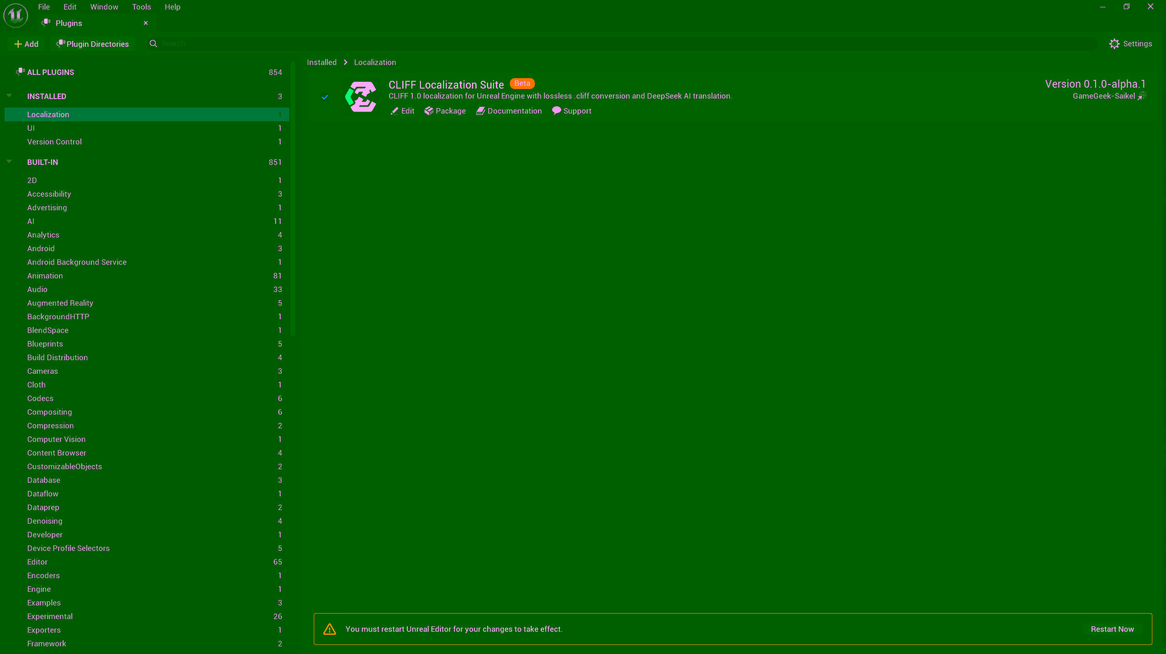
Task: Select the 2D category
Action: tap(147, 180)
